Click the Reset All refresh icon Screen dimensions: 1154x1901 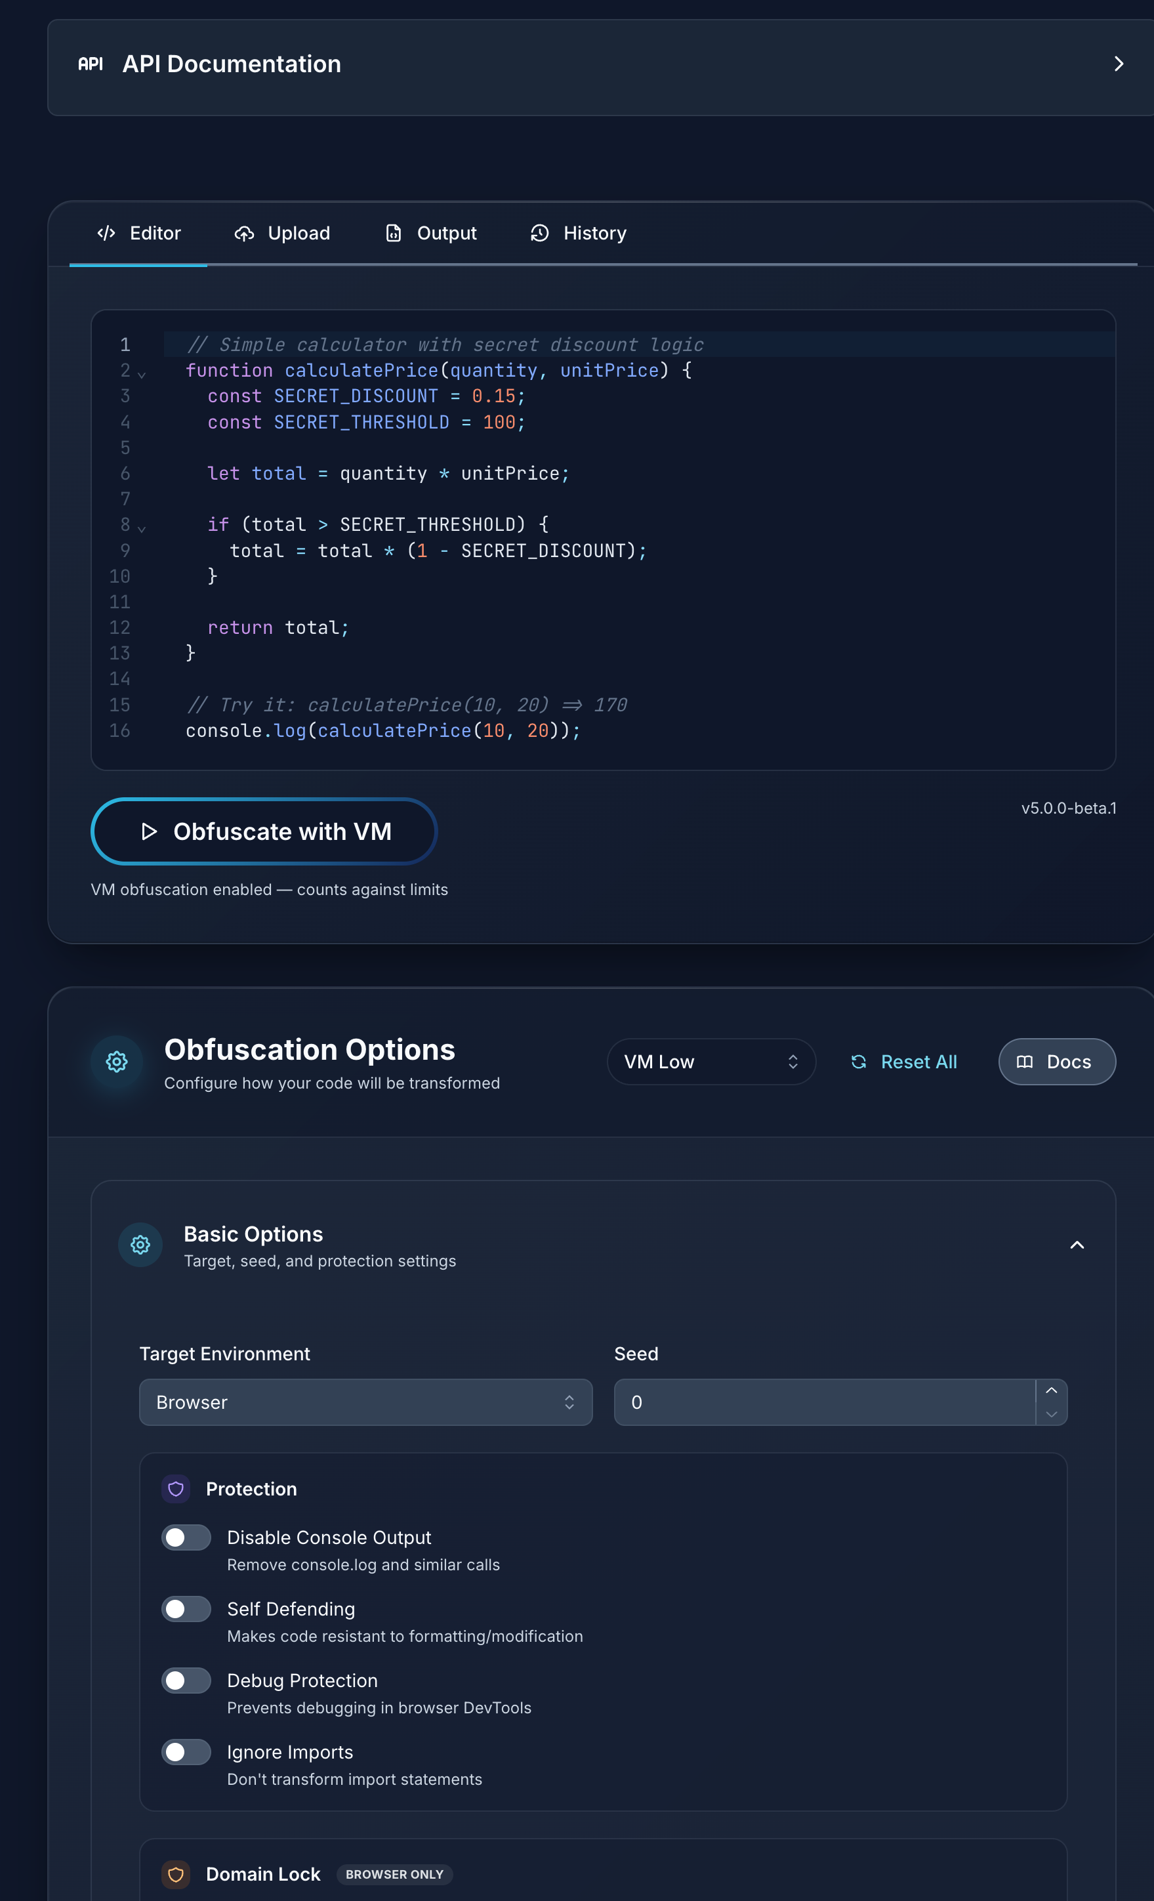[859, 1062]
